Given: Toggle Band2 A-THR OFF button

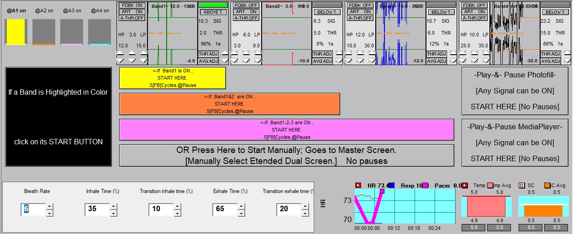Looking at the screenshot, I should (x=246, y=18).
